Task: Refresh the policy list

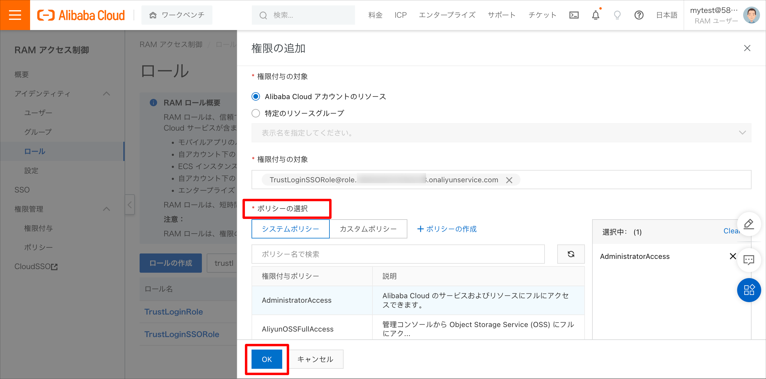Action: coord(571,254)
